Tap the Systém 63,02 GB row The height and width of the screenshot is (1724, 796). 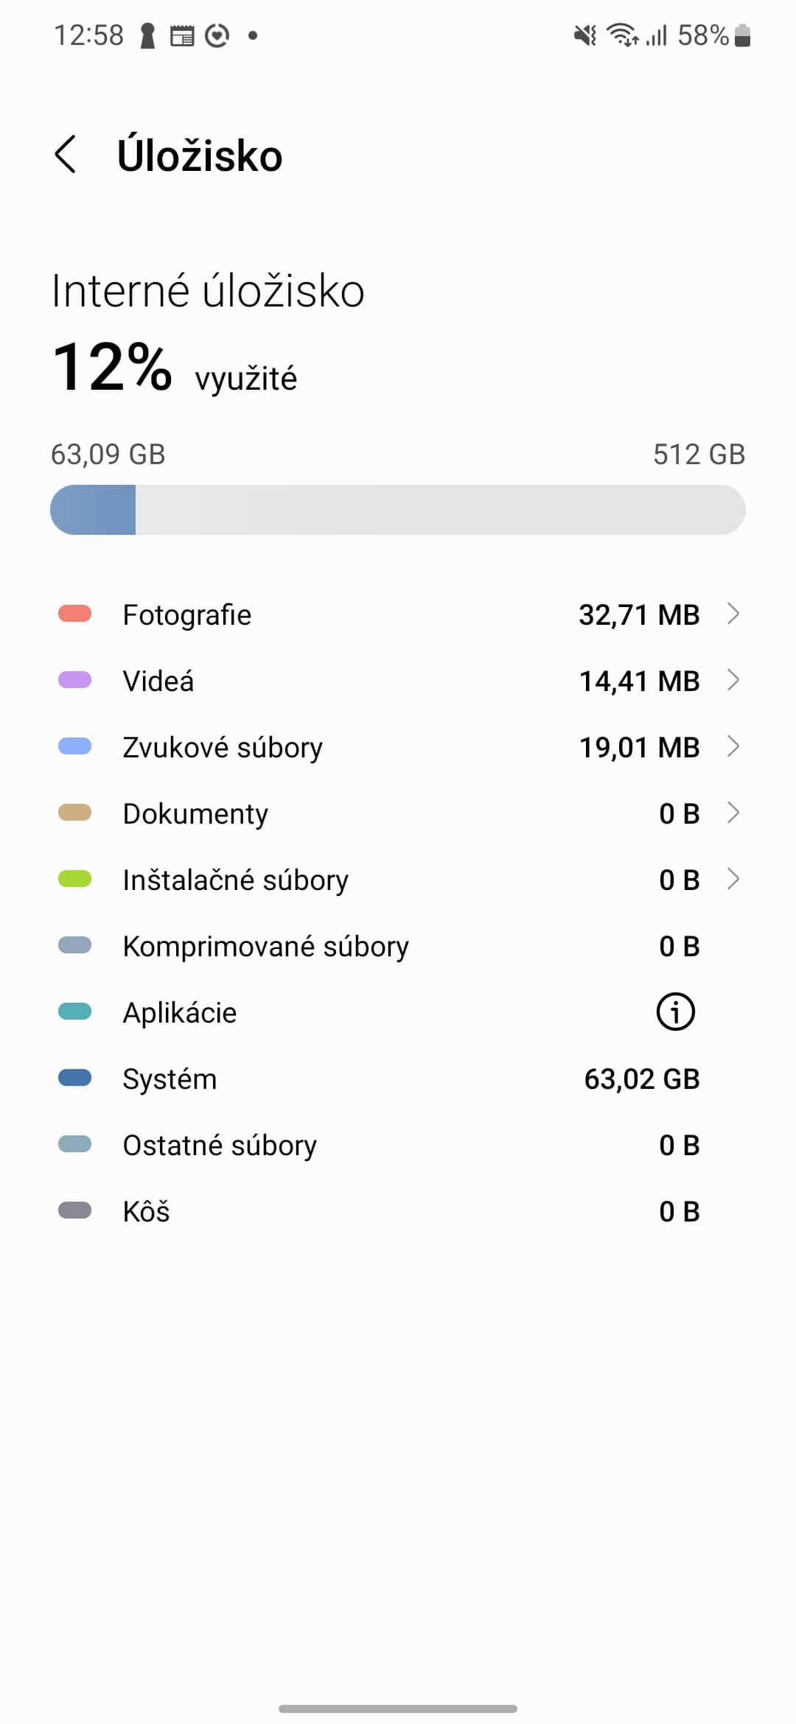(x=398, y=1079)
